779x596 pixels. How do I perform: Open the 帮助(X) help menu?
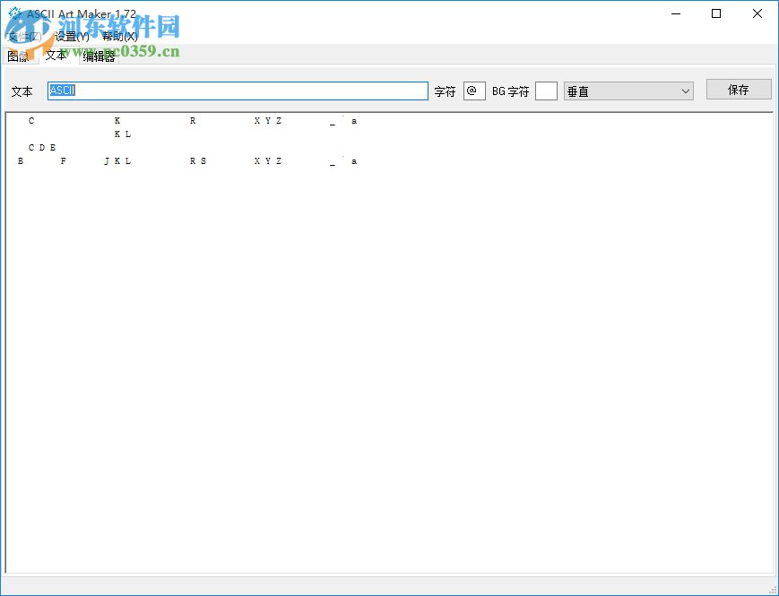[119, 36]
